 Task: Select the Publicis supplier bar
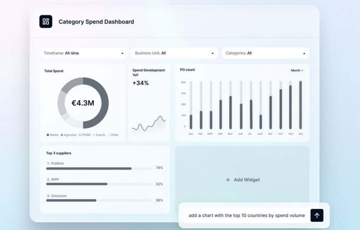click(x=89, y=168)
